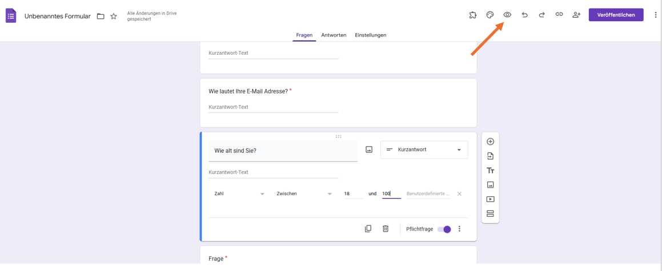The width and height of the screenshot is (662, 271).
Task: Switch to the Antworten tab
Action: click(x=334, y=35)
